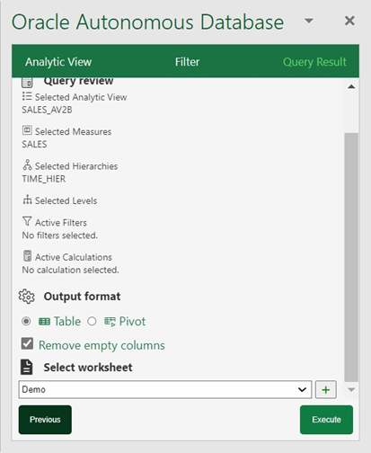Click the Active Filters funnel icon
Viewport: 371px width, 453px height.
coord(27,222)
